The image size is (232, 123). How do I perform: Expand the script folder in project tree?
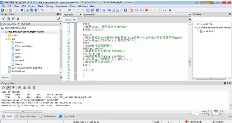6,35
